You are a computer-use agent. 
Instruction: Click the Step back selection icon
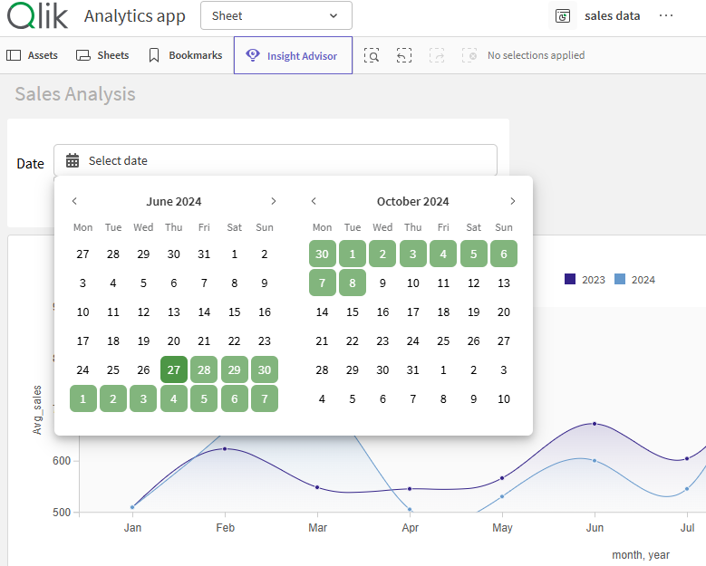click(x=404, y=55)
